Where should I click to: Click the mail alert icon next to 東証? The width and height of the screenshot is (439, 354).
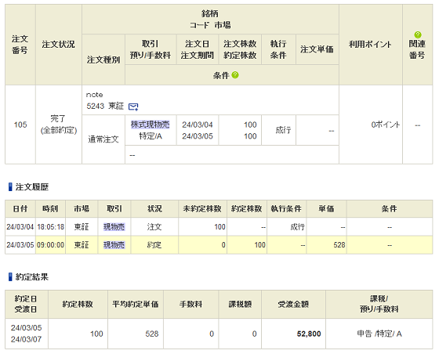point(133,107)
